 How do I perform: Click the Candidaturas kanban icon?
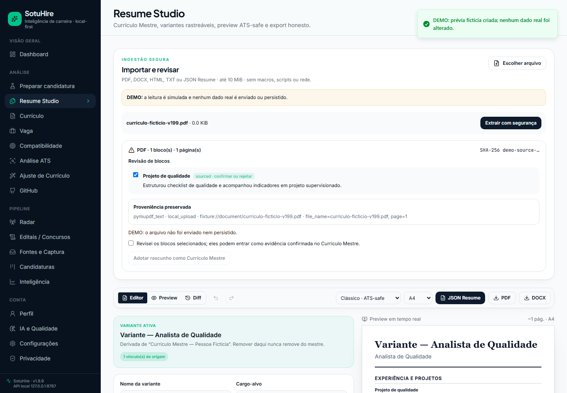coord(13,267)
